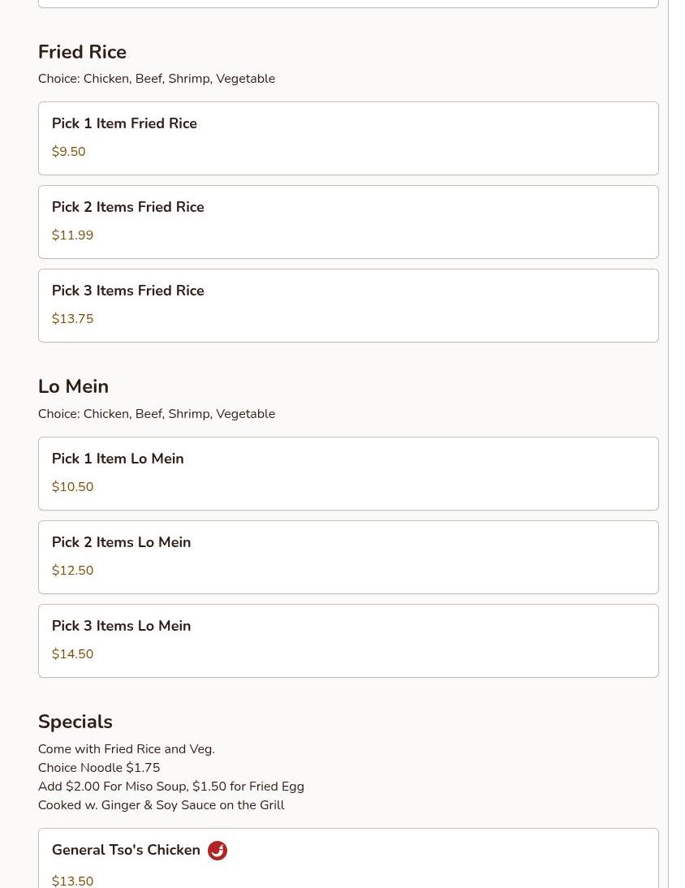
Task: Click the $11.99 price
Action: pyautogui.click(x=72, y=235)
